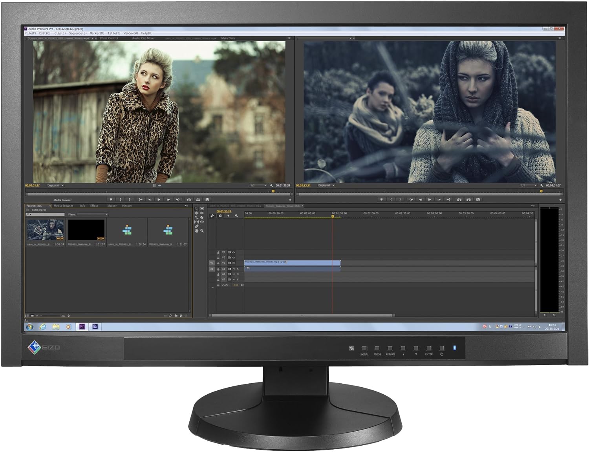This screenshot has width=589, height=452.
Task: Add a marker from the timeline header
Action: click(x=229, y=216)
